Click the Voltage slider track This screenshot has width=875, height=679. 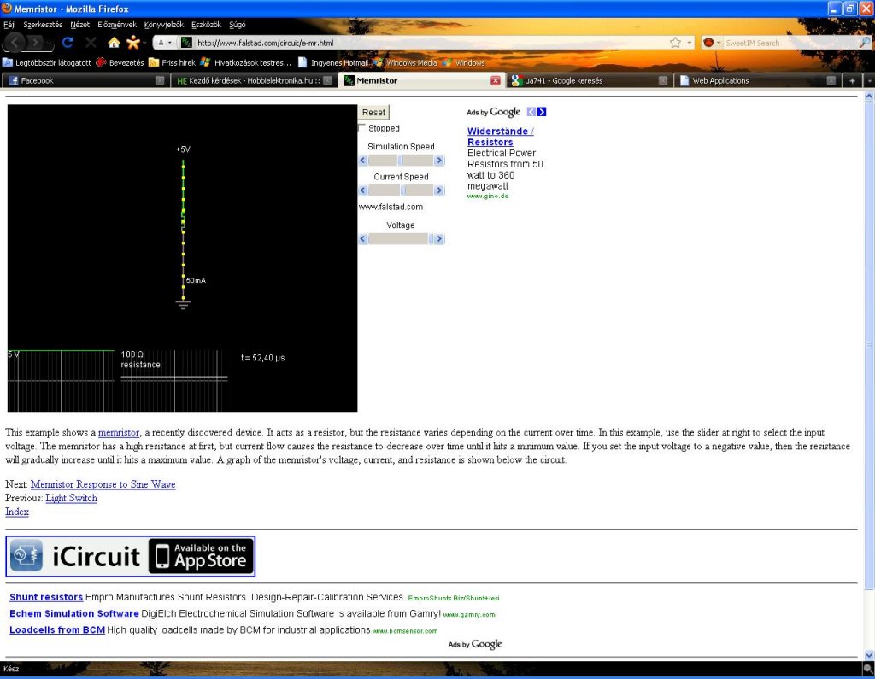[x=401, y=239]
